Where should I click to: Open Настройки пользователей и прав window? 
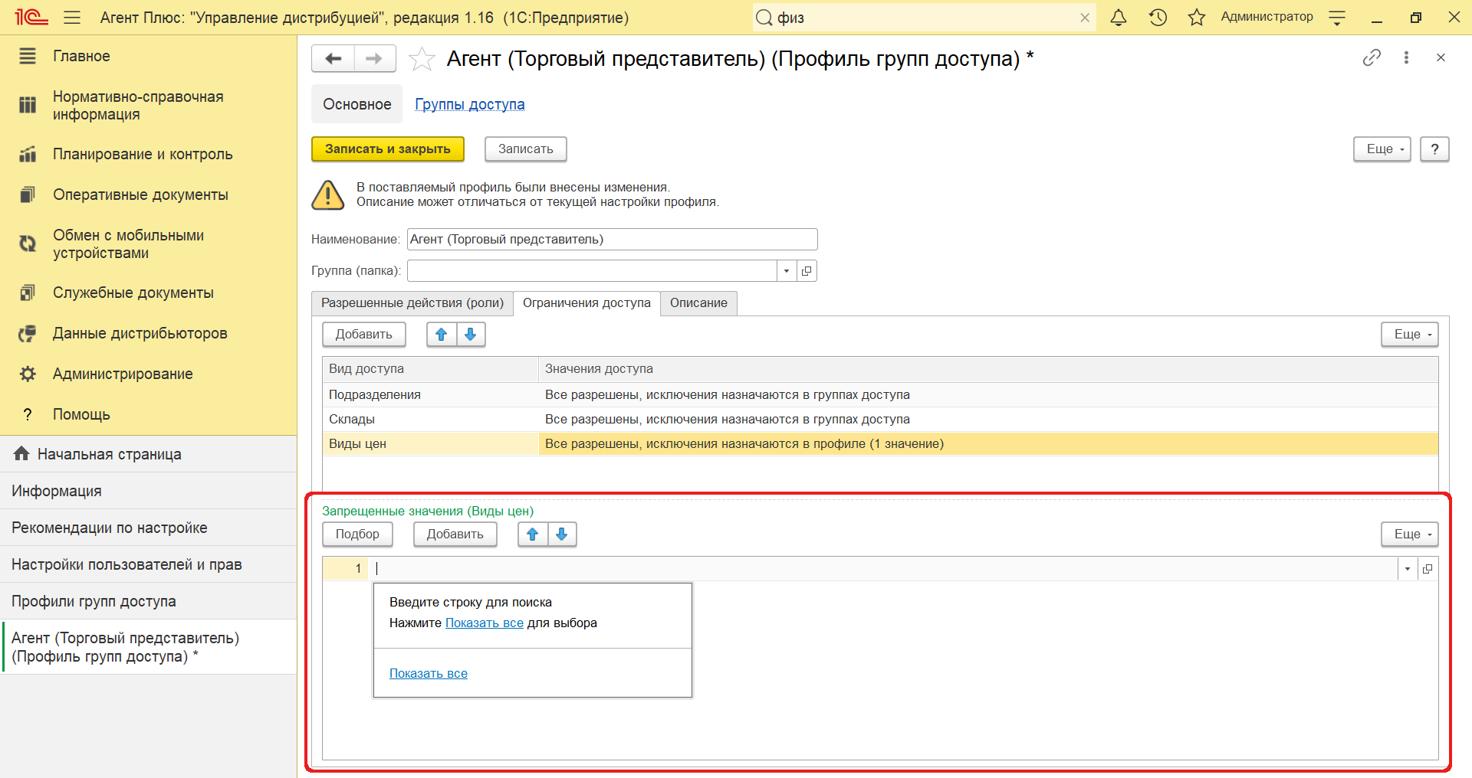coord(148,564)
